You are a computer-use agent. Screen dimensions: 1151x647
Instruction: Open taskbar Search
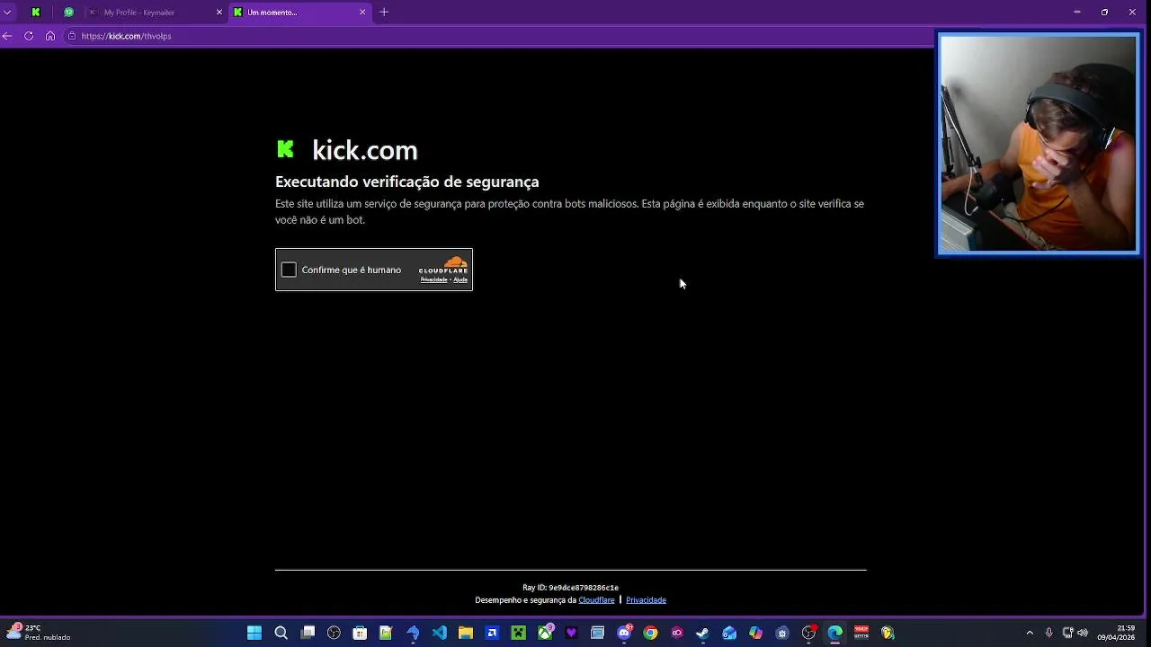tap(281, 633)
